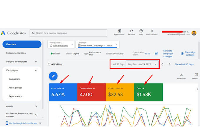The height and width of the screenshot is (135, 200).
Task: Click the blue pencil edit button
Action: pos(53,76)
